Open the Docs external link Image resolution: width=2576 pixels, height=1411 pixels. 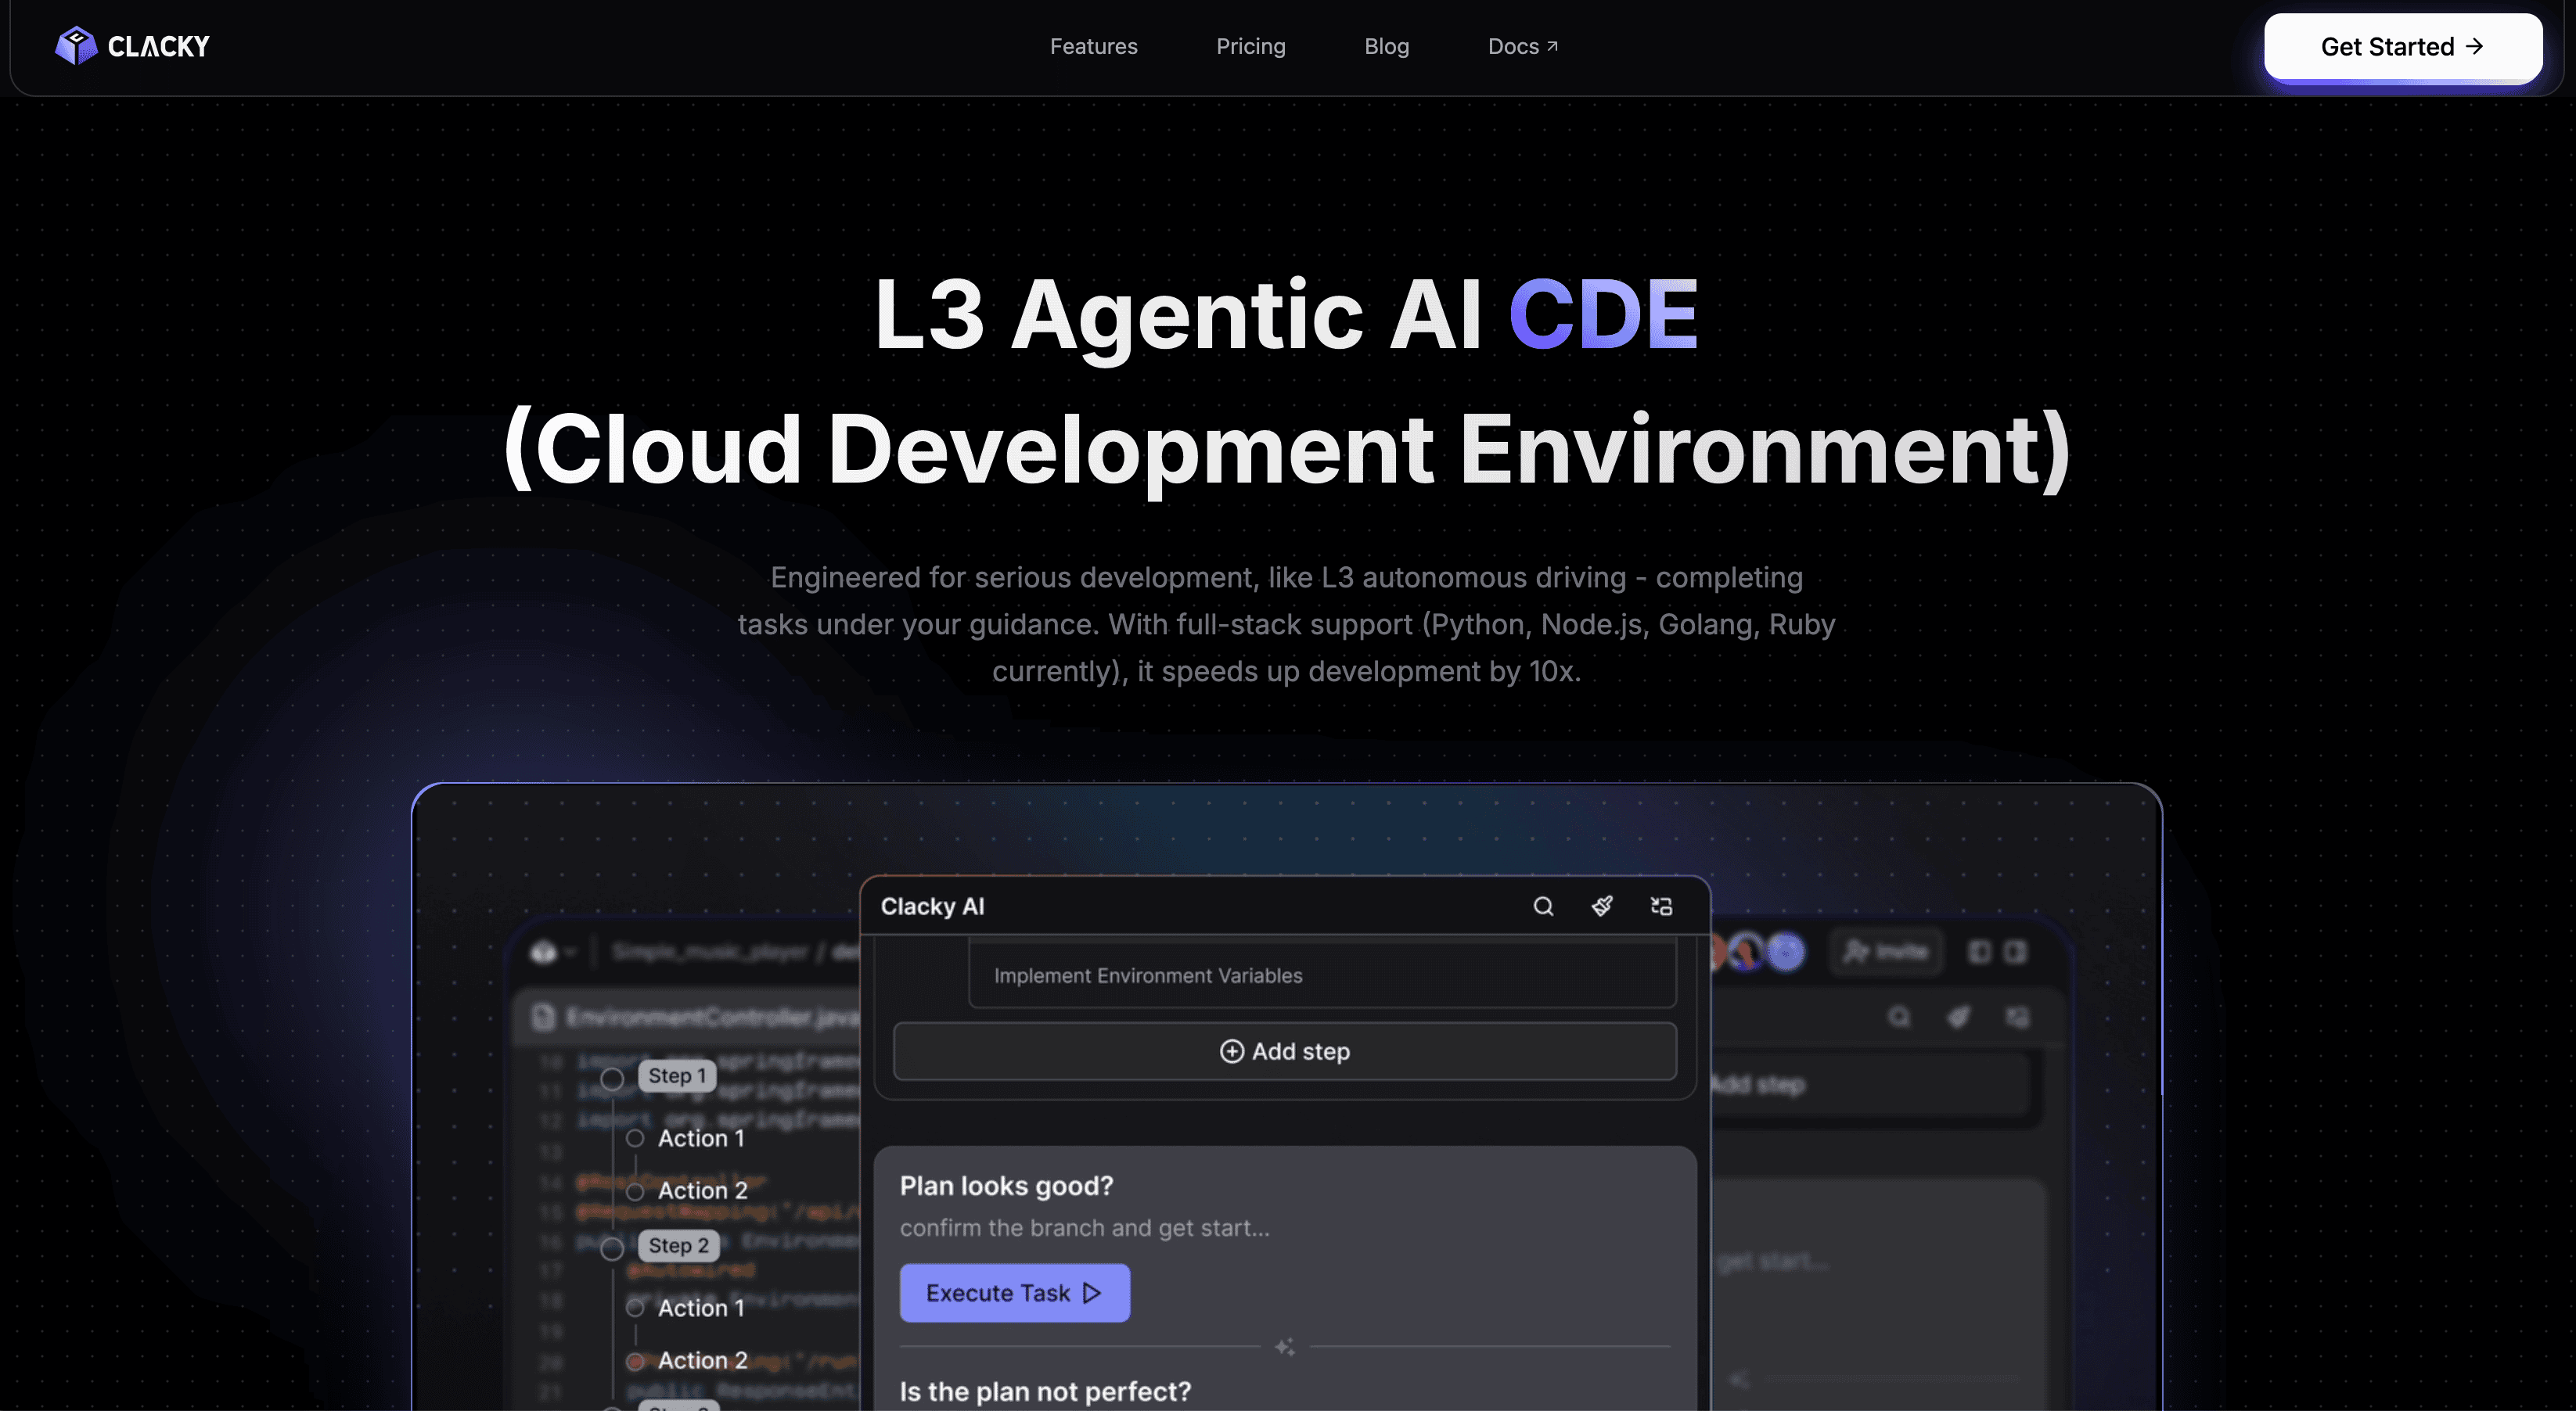[1522, 46]
